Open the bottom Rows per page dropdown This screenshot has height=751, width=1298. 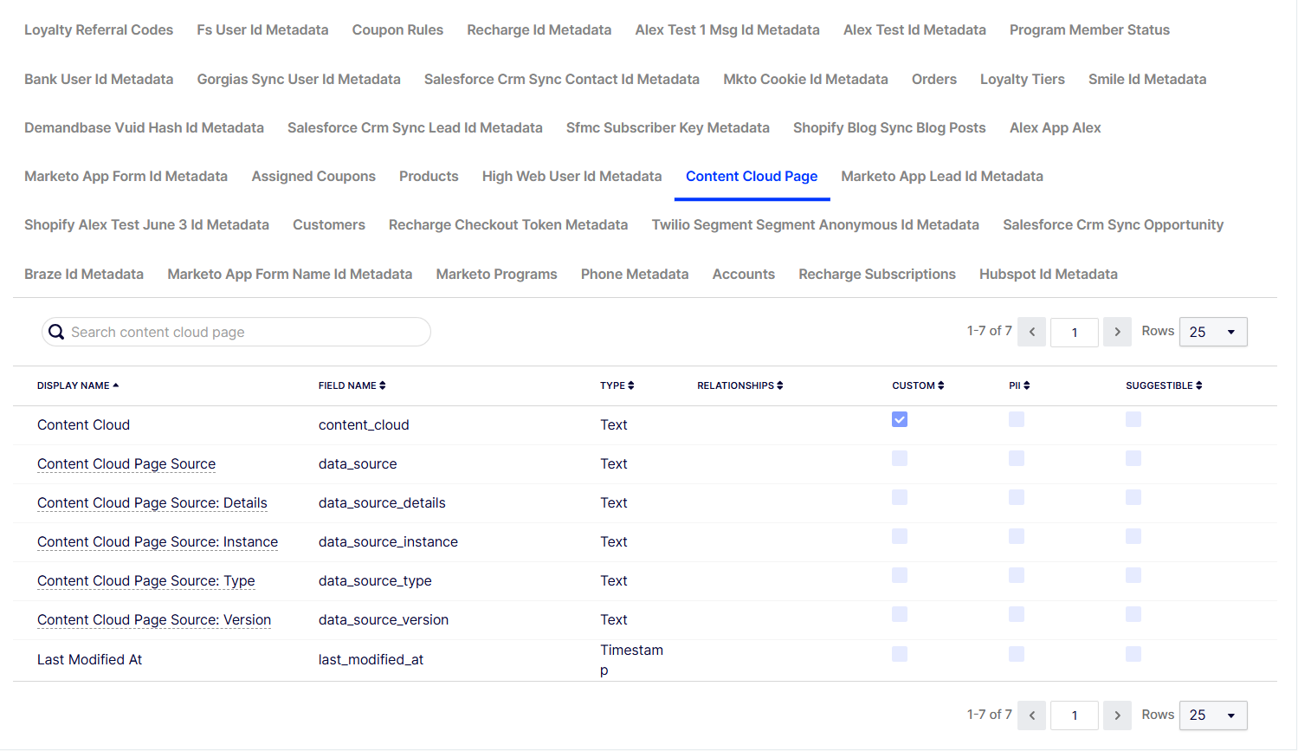[1213, 715]
